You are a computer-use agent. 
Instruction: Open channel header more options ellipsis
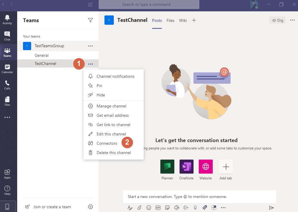tap(292, 20)
